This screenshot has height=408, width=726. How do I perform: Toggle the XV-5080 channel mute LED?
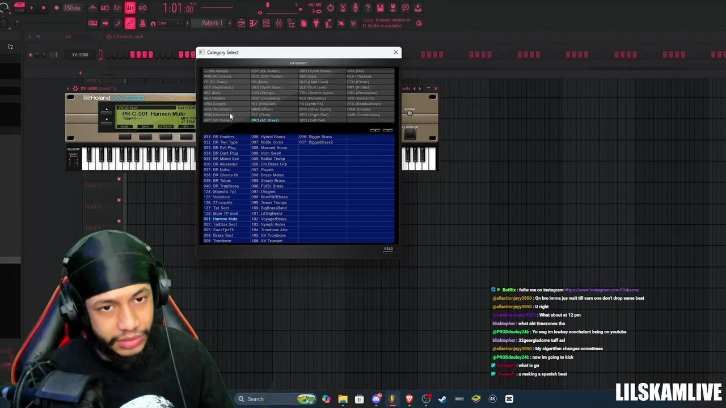(x=31, y=55)
